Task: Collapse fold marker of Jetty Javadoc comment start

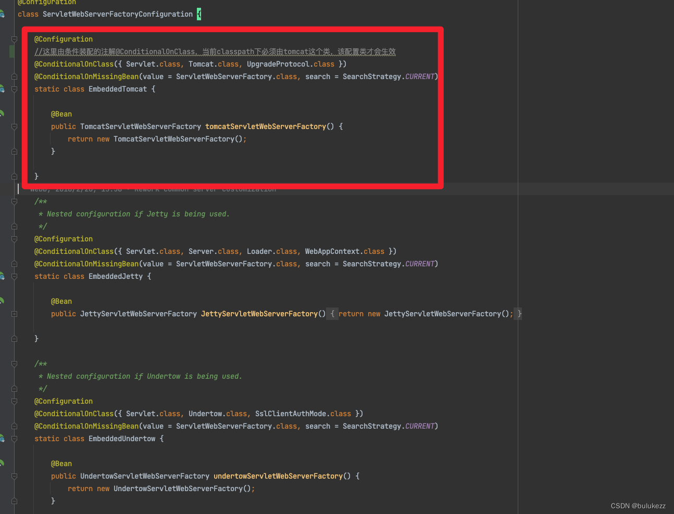Action: (x=14, y=201)
